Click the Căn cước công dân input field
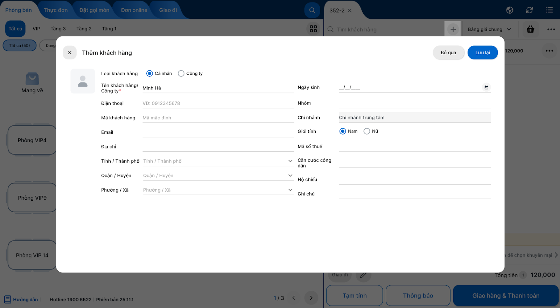Image resolution: width=560 pixels, height=308 pixels. click(415, 163)
